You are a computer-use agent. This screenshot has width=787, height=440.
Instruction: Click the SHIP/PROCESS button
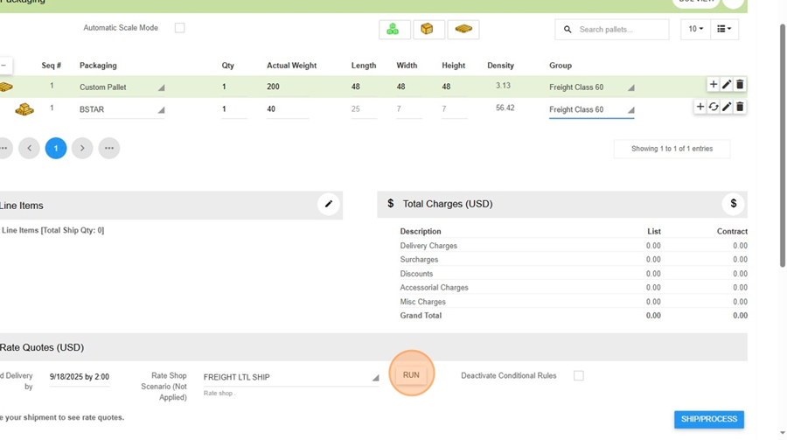[708, 420]
